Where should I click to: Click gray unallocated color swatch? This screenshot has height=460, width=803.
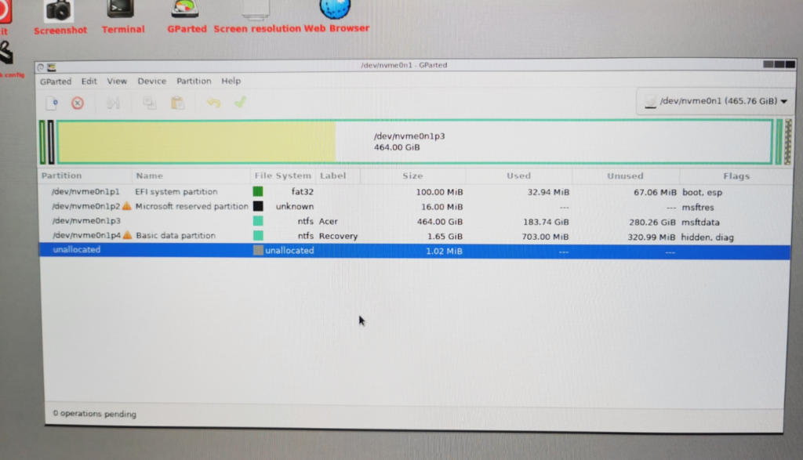click(x=258, y=250)
